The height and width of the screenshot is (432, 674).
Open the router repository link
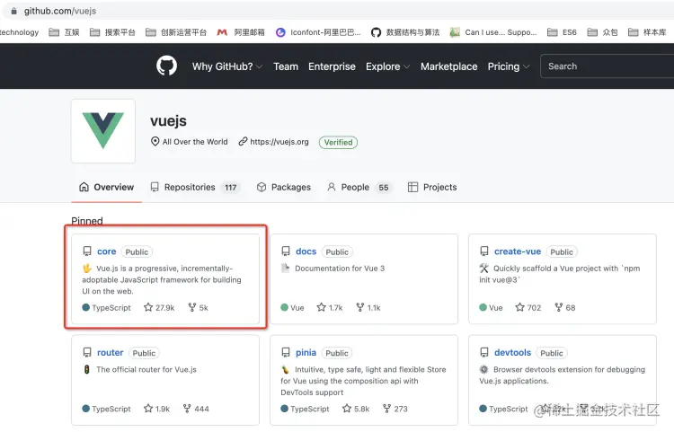tap(110, 353)
